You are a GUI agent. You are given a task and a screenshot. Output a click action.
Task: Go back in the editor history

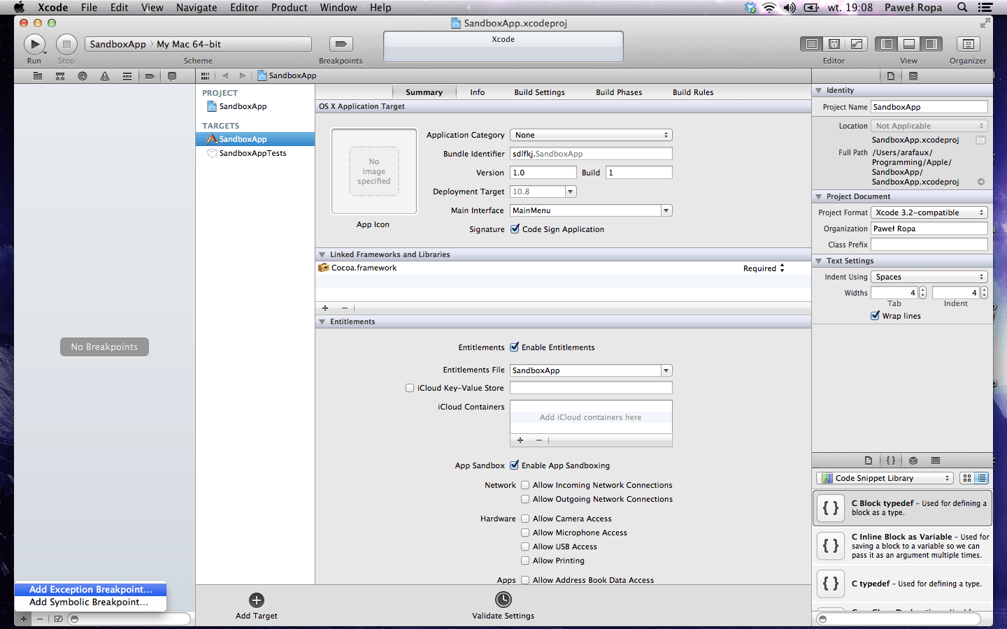[x=225, y=75]
